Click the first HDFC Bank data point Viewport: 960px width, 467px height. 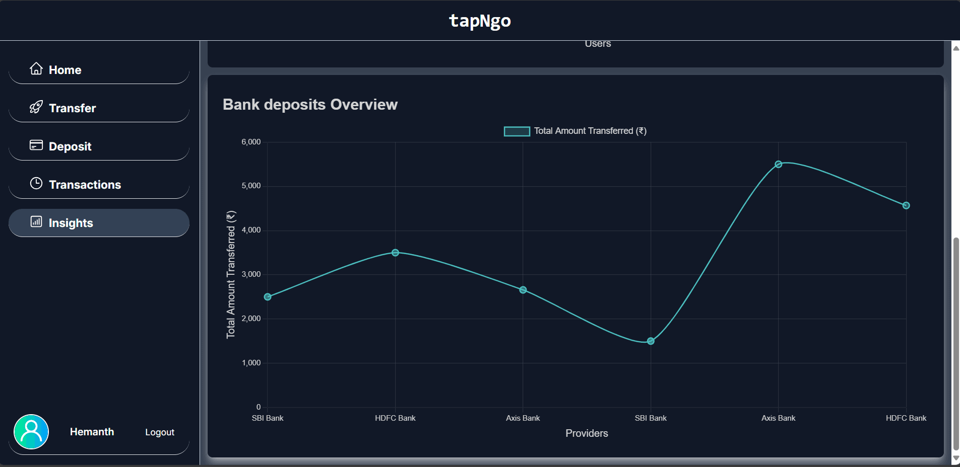point(395,253)
